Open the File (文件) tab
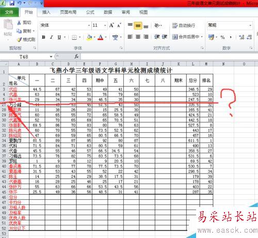Screen dimensions: 258x238 click(x=9, y=12)
